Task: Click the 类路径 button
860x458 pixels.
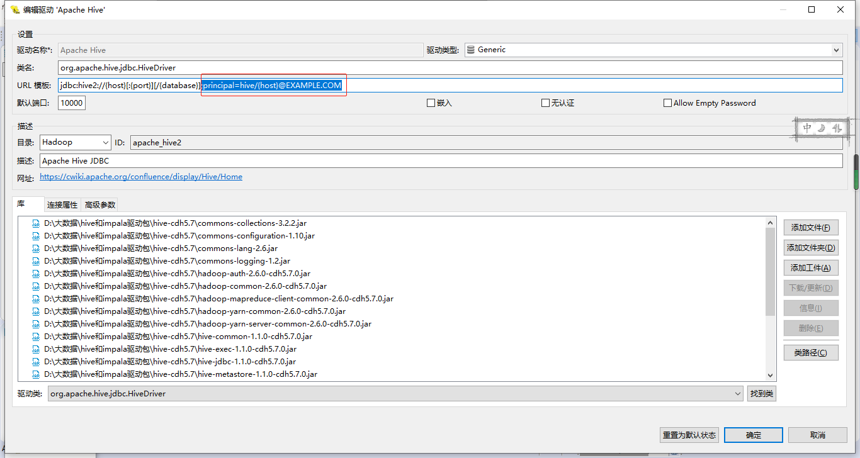Action: pyautogui.click(x=811, y=352)
